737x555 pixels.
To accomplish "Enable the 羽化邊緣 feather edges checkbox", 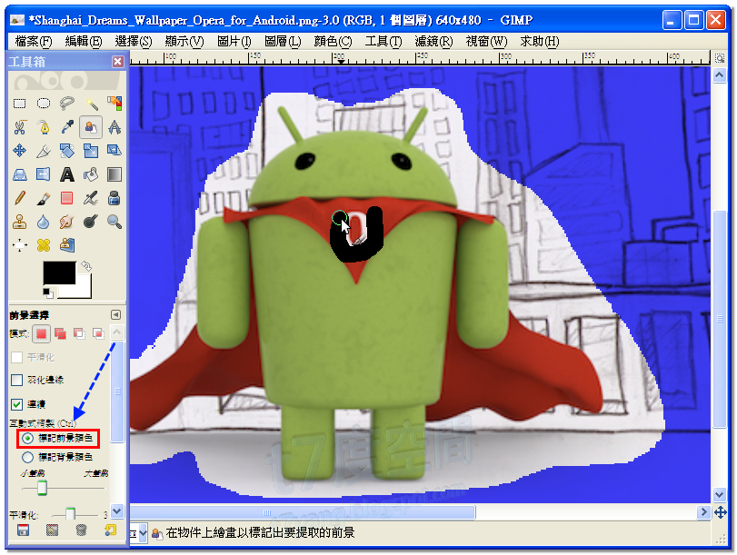I will pyautogui.click(x=17, y=380).
